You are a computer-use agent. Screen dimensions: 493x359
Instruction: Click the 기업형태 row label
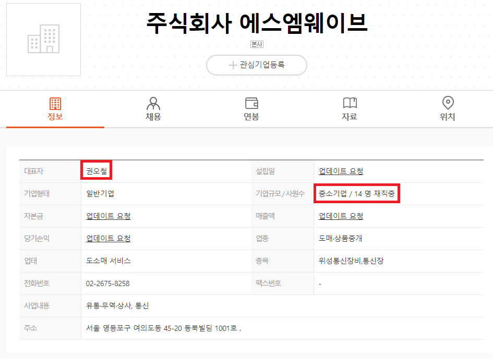[x=37, y=193]
